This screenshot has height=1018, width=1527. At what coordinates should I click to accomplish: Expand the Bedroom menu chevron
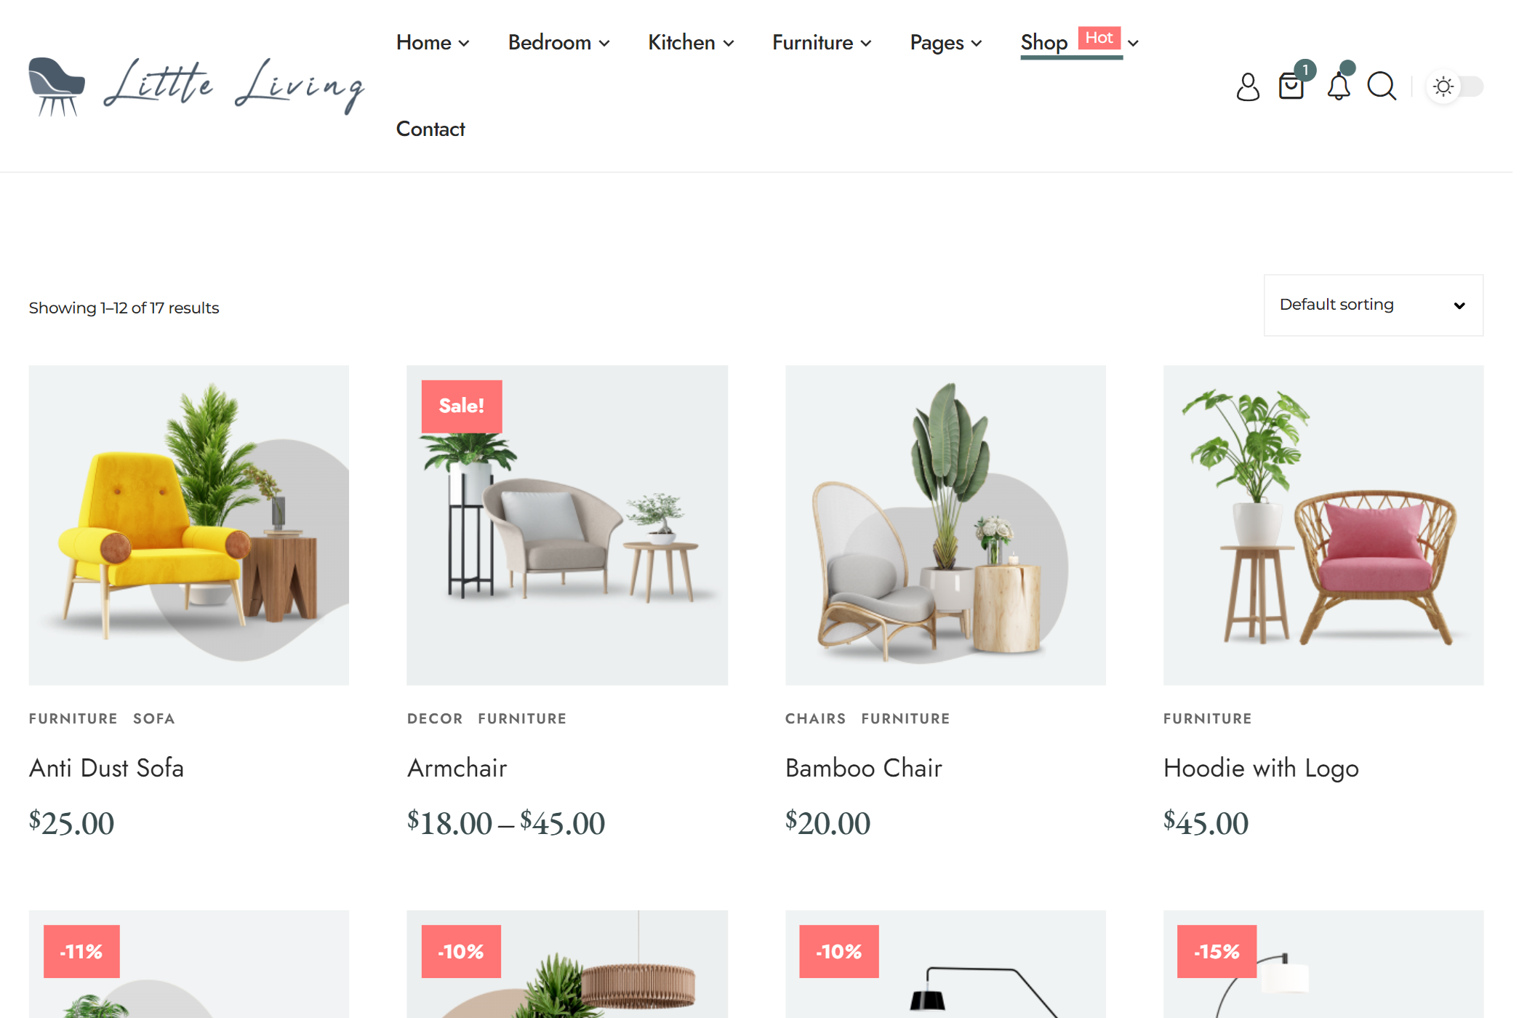pos(604,44)
